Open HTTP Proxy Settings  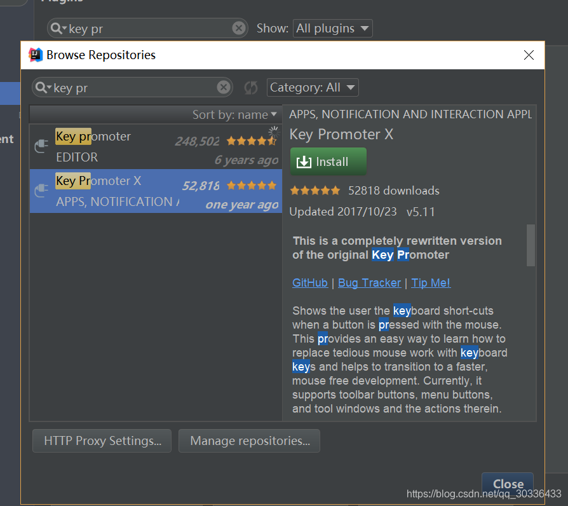102,441
